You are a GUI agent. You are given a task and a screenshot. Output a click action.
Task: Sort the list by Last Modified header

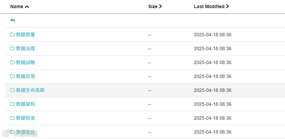pos(209,6)
